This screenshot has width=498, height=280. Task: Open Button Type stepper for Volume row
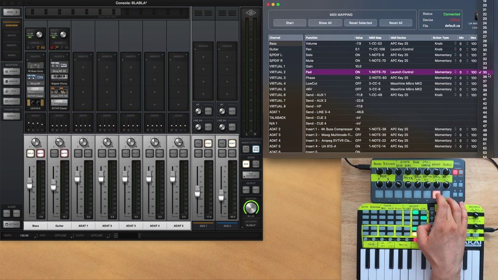click(455, 44)
